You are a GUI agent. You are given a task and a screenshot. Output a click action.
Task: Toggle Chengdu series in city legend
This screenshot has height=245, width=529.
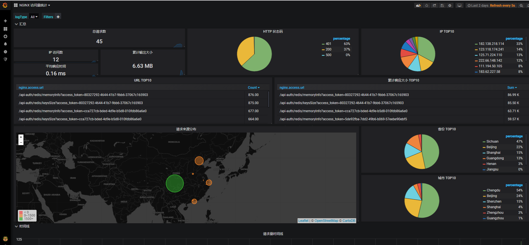pyautogui.click(x=493, y=190)
